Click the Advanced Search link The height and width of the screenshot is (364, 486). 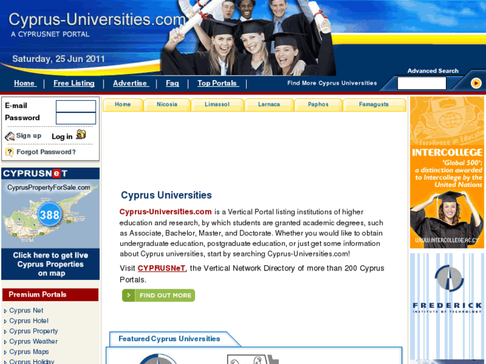pyautogui.click(x=433, y=71)
